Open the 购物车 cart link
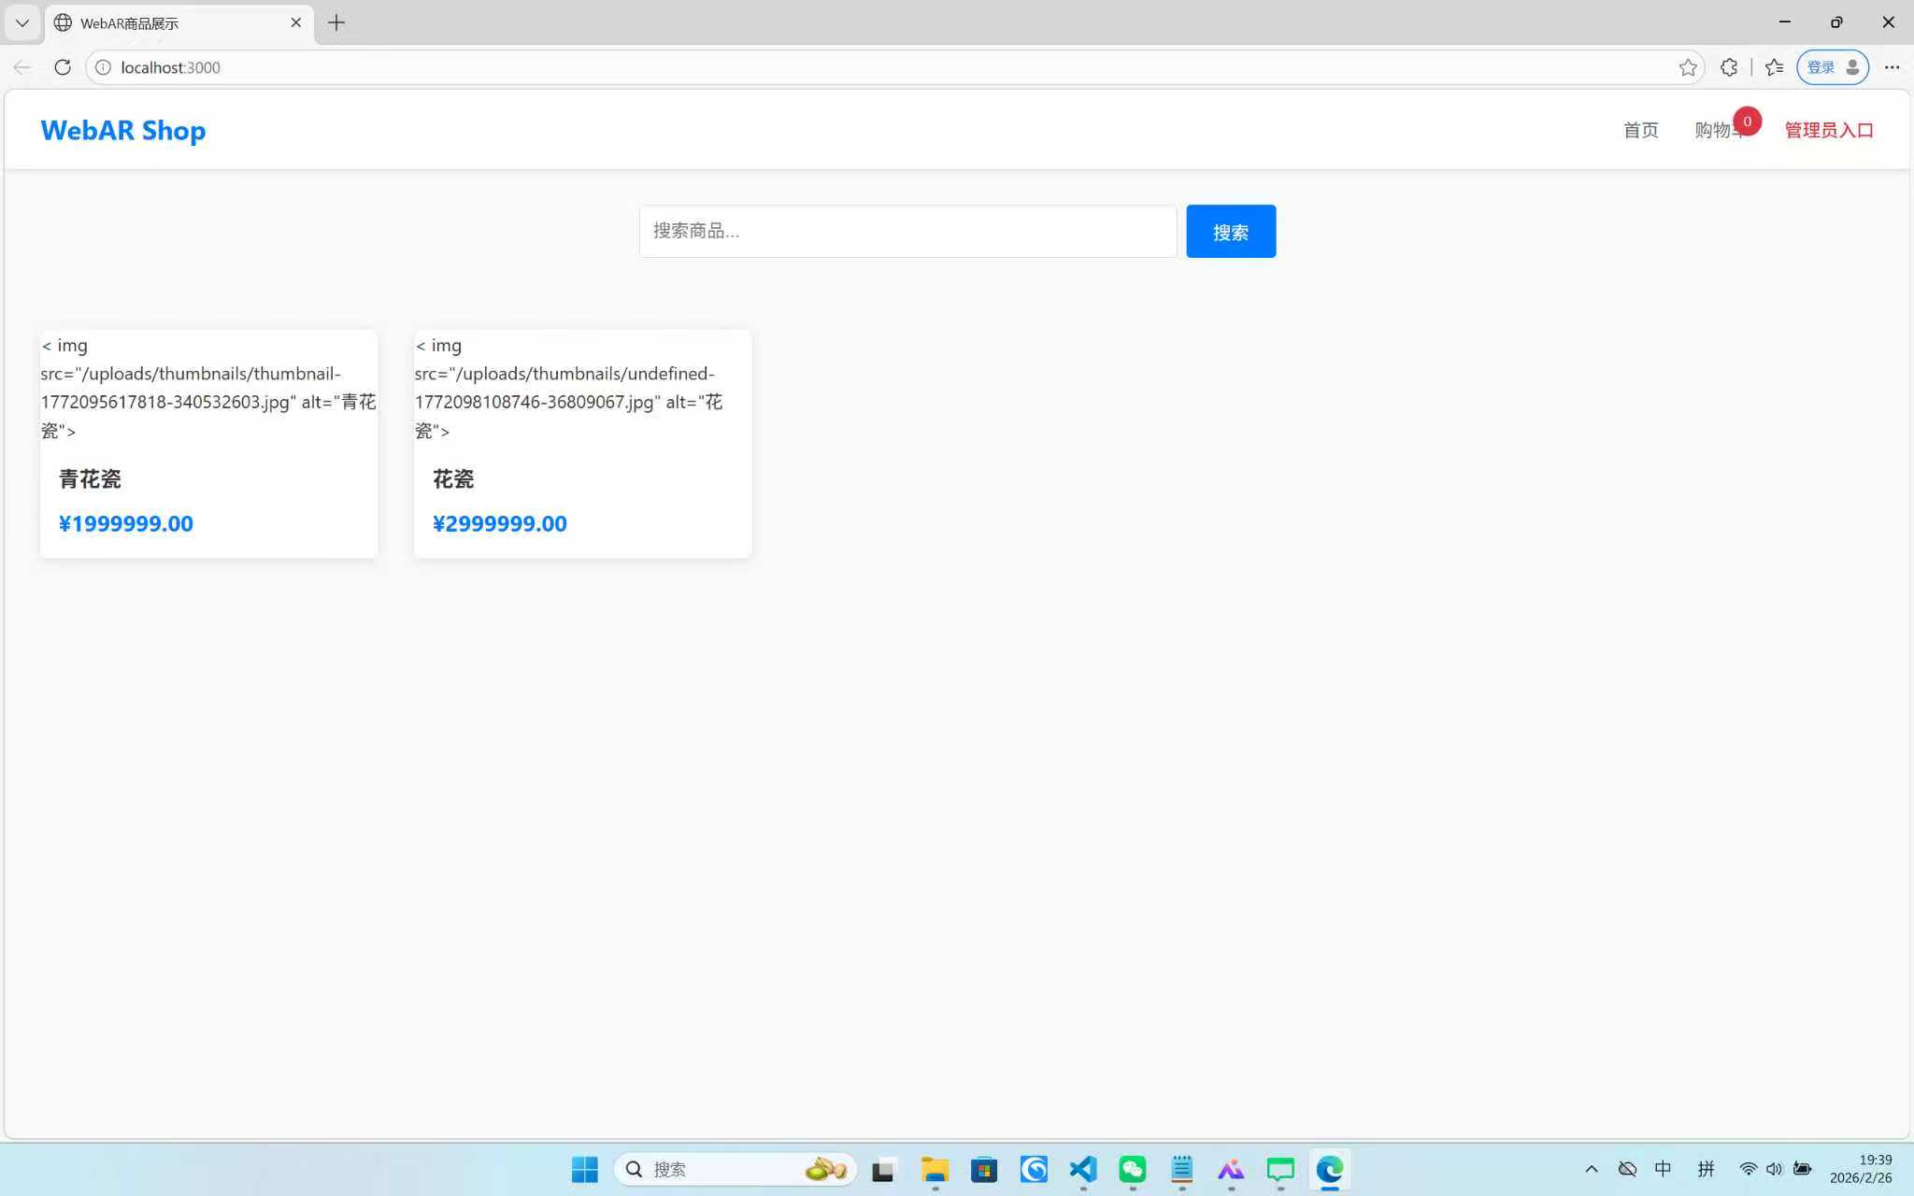Image resolution: width=1914 pixels, height=1196 pixels. pyautogui.click(x=1718, y=130)
